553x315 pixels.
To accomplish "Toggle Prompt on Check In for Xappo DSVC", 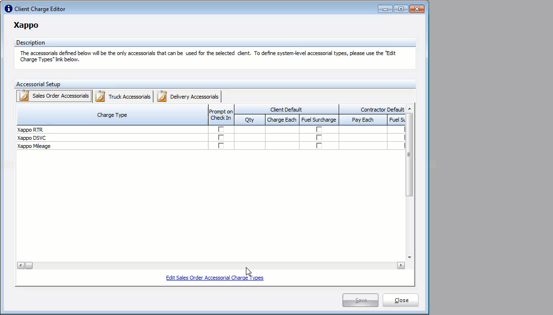I will pyautogui.click(x=221, y=137).
